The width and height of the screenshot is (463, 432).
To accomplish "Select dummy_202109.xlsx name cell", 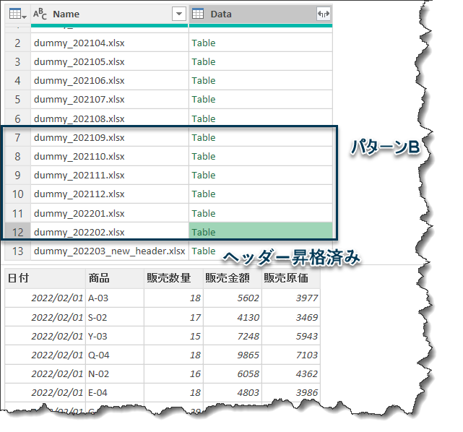I will (110, 137).
